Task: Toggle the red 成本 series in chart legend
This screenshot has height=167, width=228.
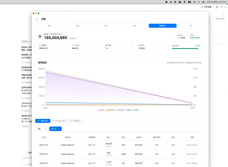Action: point(101,110)
